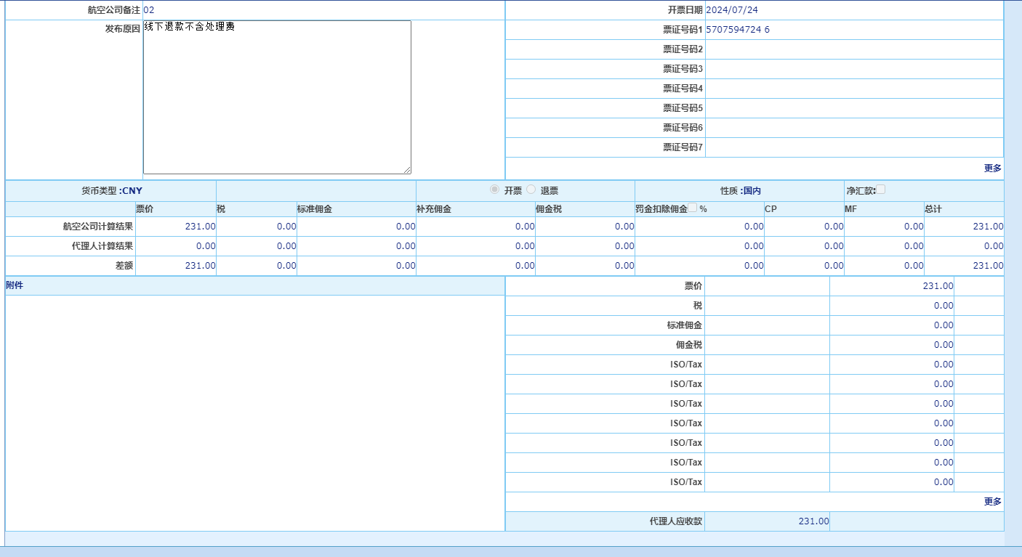Click the empty 票证号码2 field
Viewport: 1022px width, 557px height.
853,49
